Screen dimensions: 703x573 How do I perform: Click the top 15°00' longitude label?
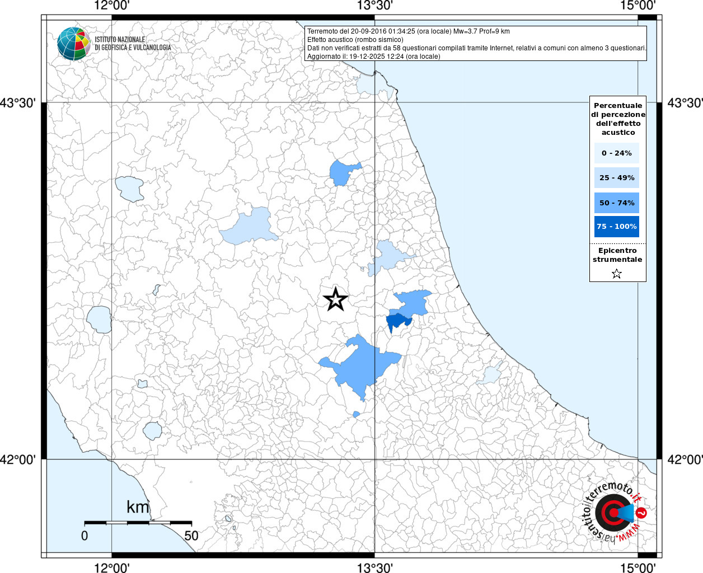(638, 6)
